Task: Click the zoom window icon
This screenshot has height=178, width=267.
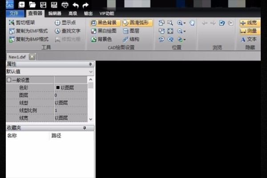Action: [170, 23]
